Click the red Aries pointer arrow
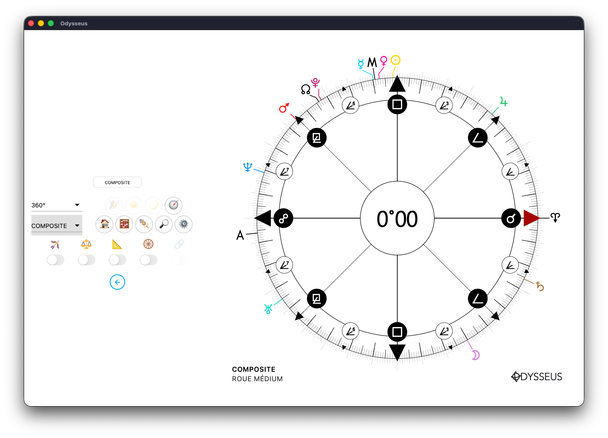The width and height of the screenshot is (608, 438). [x=531, y=218]
